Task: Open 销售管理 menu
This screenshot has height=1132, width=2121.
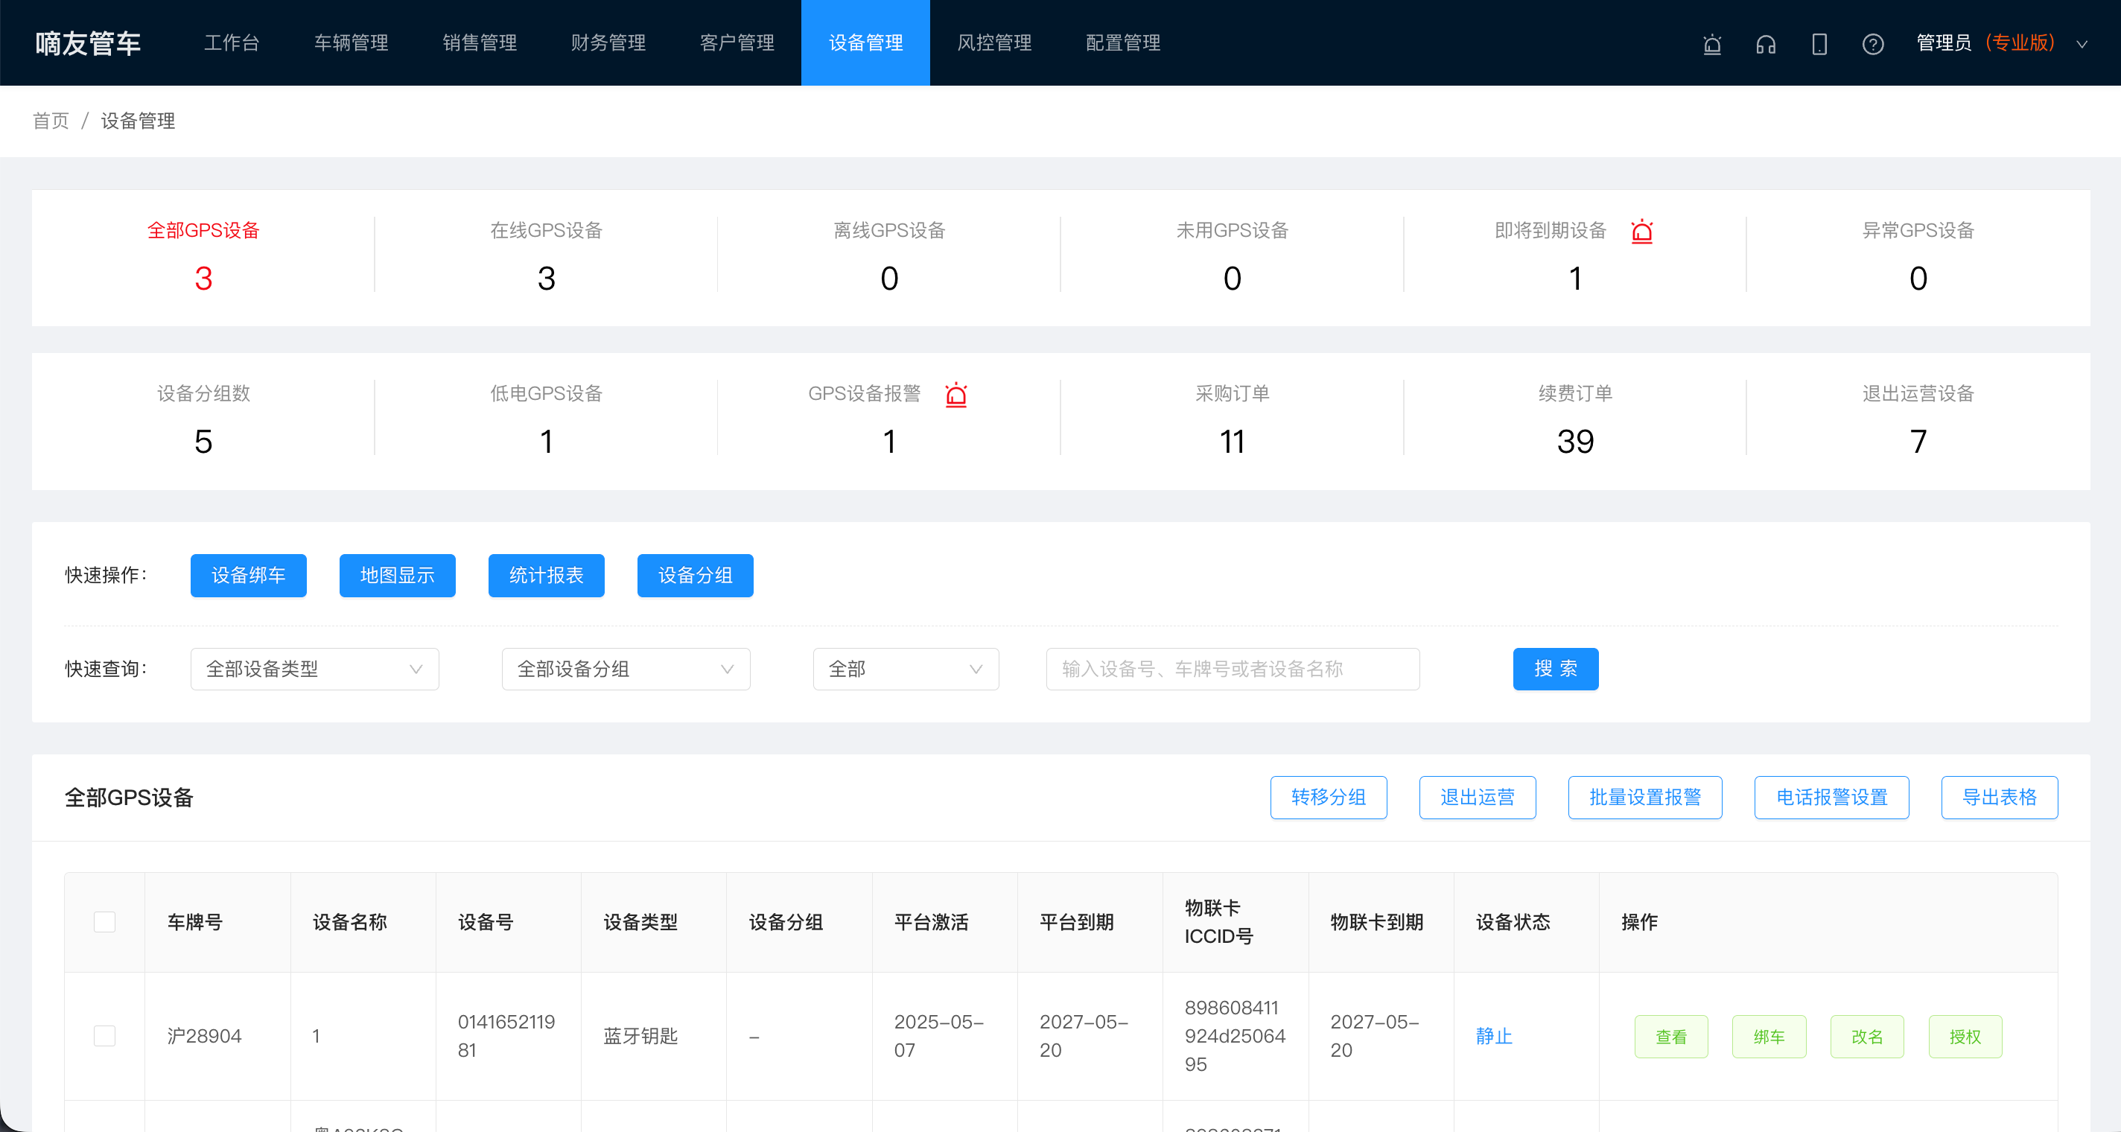Action: 480,42
